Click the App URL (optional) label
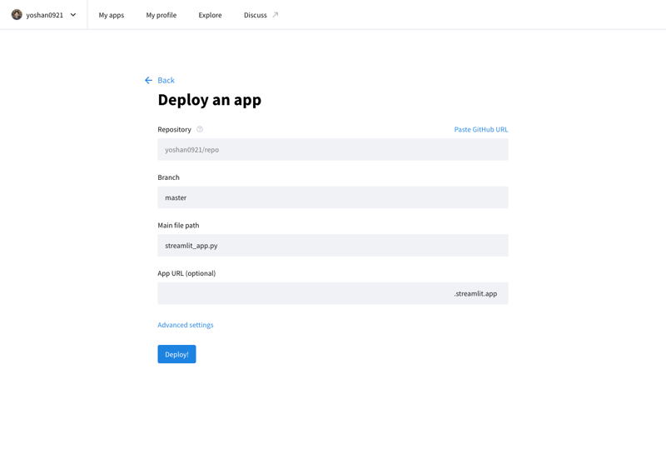 186,273
